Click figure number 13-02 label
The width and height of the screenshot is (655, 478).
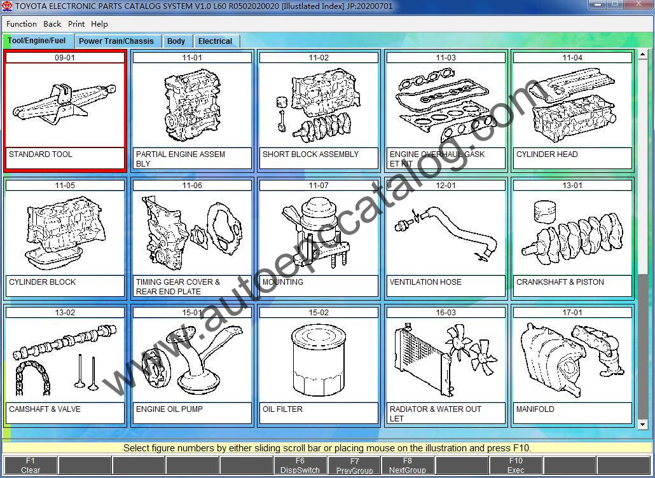pyautogui.click(x=65, y=313)
